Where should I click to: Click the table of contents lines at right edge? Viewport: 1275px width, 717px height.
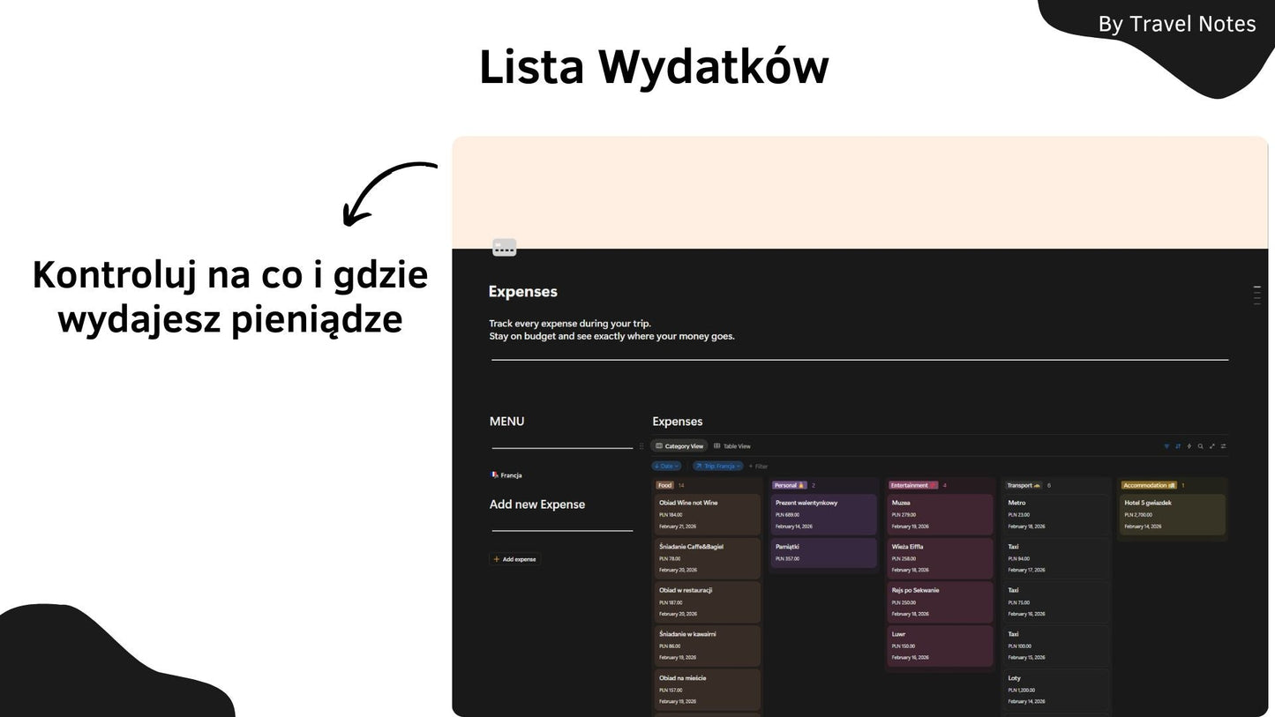pyautogui.click(x=1257, y=295)
